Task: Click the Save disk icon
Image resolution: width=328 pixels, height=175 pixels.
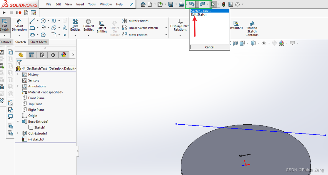Action: coord(171,4)
